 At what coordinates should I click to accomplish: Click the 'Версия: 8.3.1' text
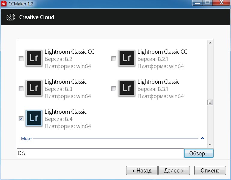pos(153,89)
